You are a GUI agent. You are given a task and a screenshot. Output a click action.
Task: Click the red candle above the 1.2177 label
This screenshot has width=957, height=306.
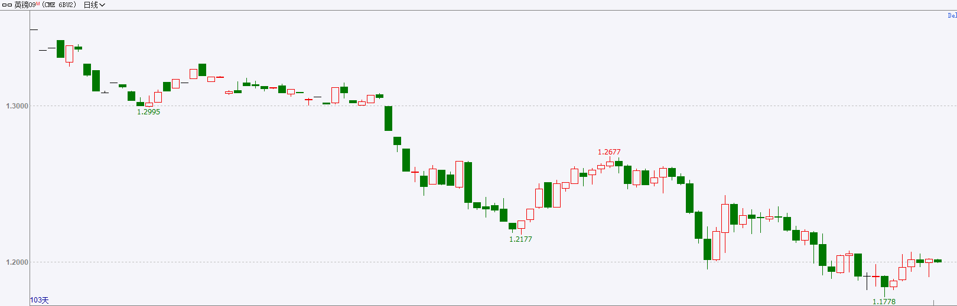click(x=521, y=225)
